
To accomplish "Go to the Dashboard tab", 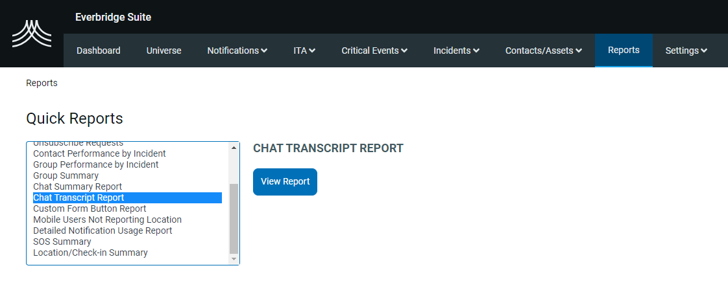I will (x=99, y=51).
